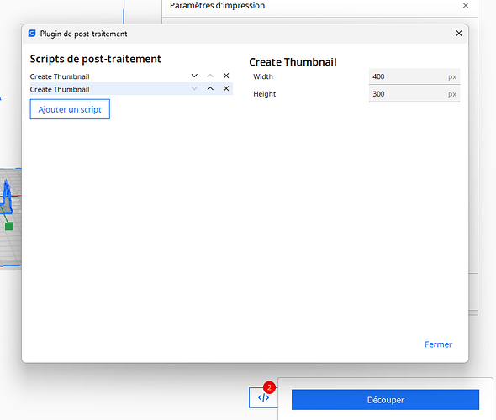Move first Create Thumbnail script down
496x420 pixels.
[194, 76]
